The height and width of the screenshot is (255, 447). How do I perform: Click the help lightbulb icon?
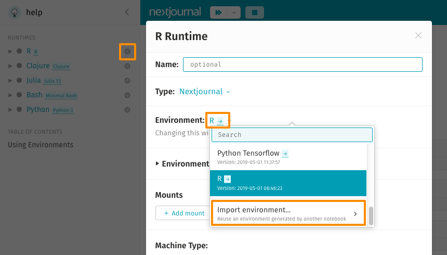[x=14, y=12]
